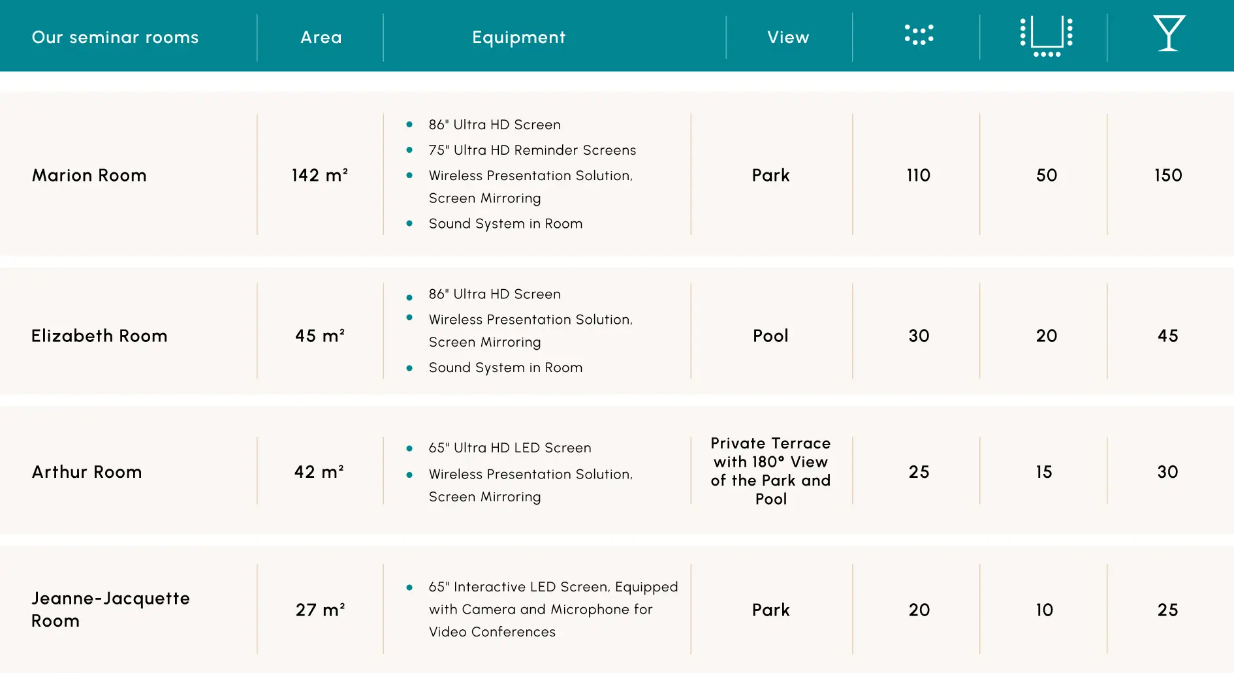Image resolution: width=1234 pixels, height=673 pixels.
Task: Choose the Arthur Room name
Action: point(87,471)
